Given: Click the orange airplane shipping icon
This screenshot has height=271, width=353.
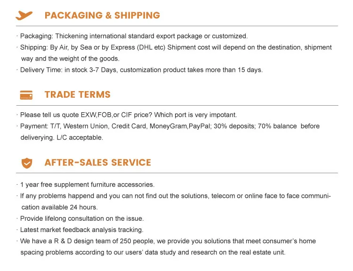Looking at the screenshot, I should [x=24, y=15].
